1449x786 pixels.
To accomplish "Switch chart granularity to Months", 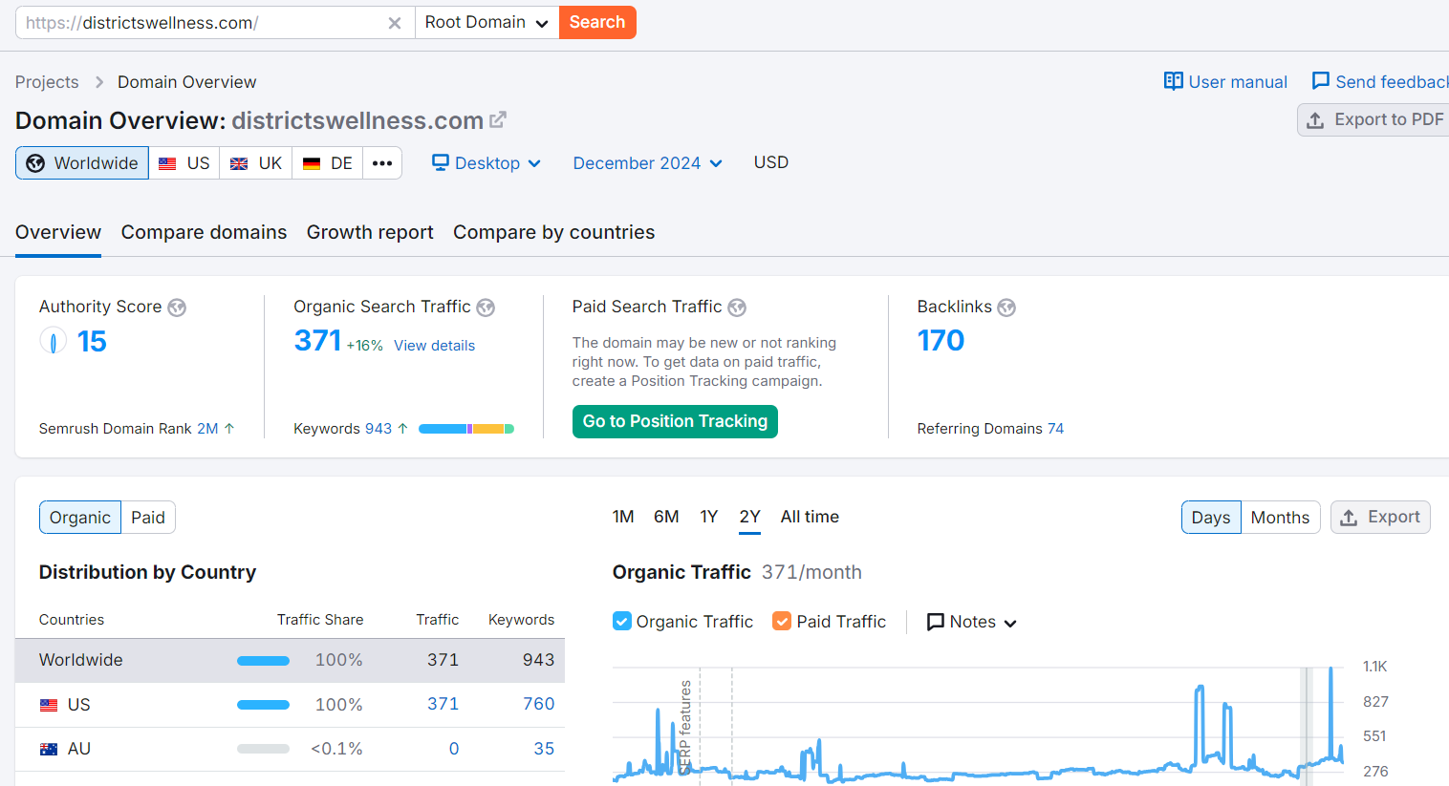I will click(1280, 518).
